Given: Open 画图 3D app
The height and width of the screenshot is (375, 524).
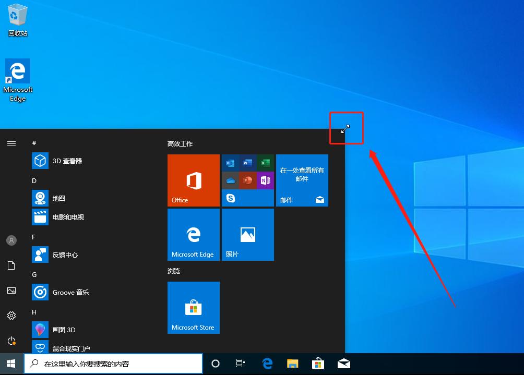Looking at the screenshot, I should coord(64,330).
